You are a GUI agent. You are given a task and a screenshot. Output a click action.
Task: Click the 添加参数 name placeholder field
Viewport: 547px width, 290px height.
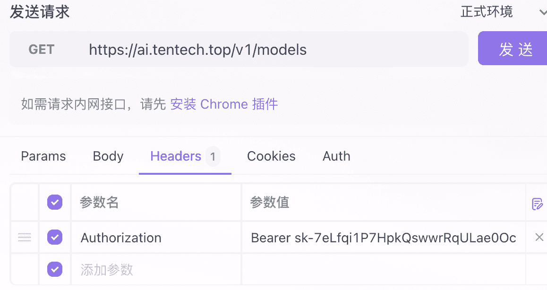coord(156,270)
